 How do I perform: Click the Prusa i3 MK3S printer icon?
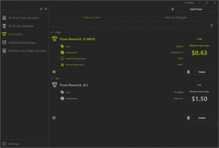(54, 39)
